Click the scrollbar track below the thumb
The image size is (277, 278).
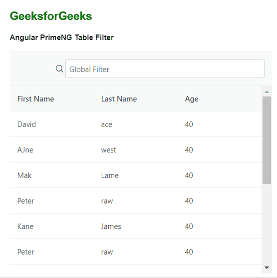[x=267, y=223]
